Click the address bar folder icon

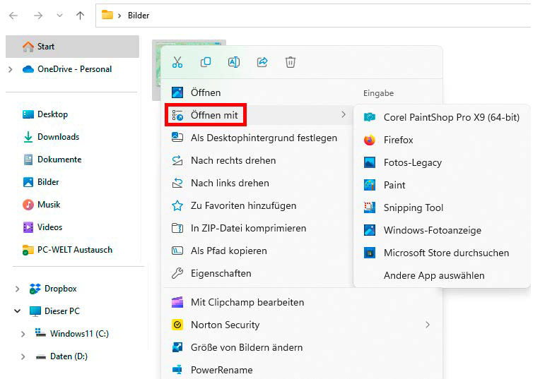[x=107, y=15]
